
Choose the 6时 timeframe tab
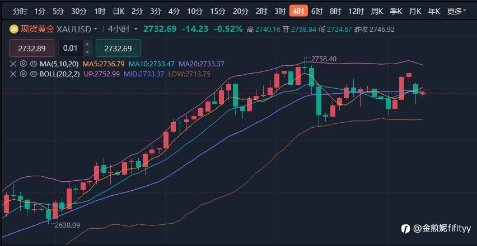(317, 12)
